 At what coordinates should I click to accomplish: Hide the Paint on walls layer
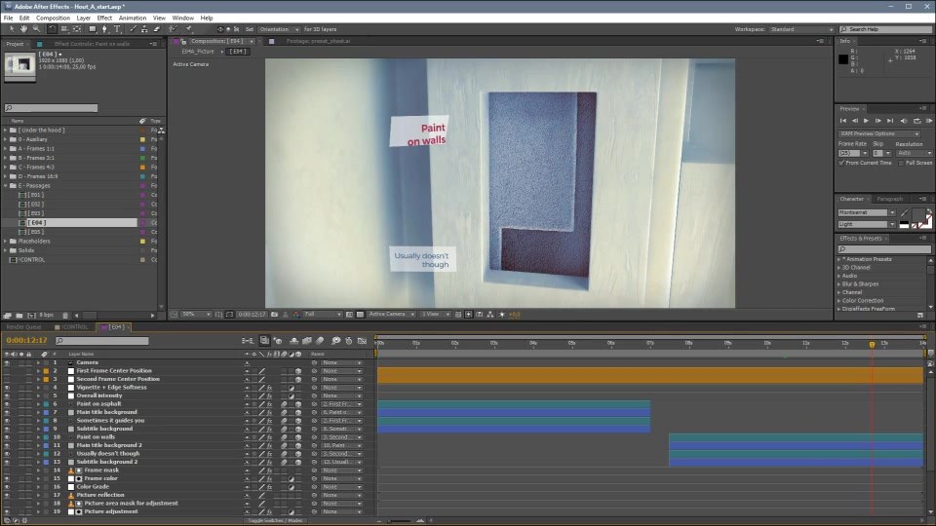[x=7, y=437]
